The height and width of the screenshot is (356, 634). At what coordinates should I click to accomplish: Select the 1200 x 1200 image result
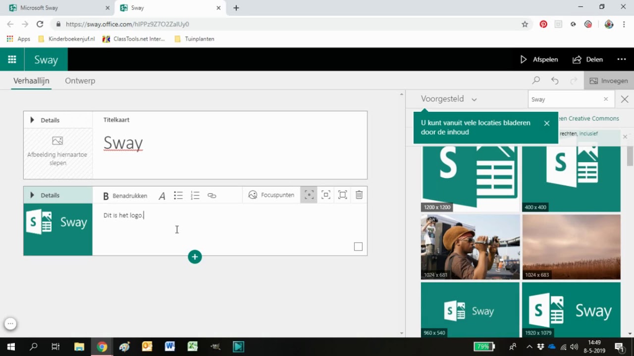coord(470,179)
